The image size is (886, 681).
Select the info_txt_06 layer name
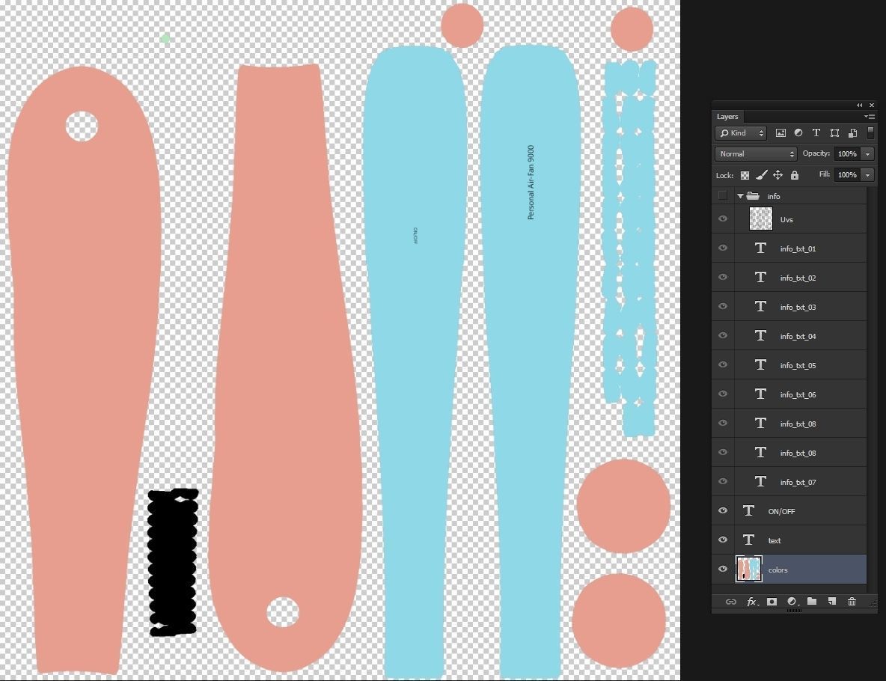798,394
